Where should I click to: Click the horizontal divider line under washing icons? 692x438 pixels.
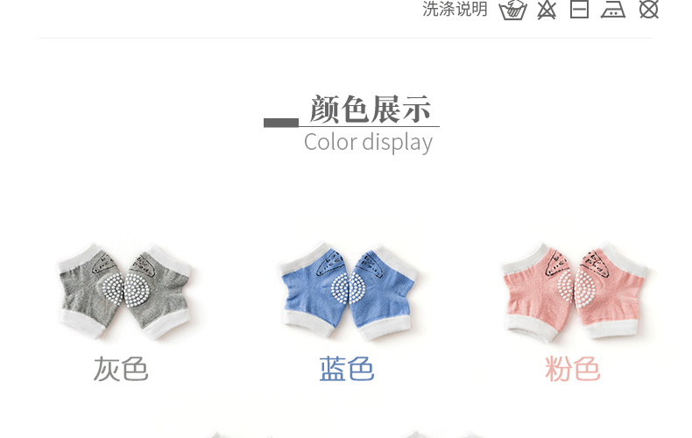click(345, 38)
